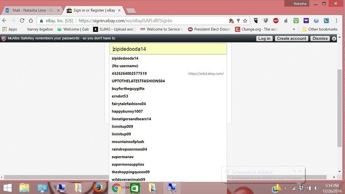This screenshot has height=194, width=345.
Task: Choose happybunny1007 from the autofill list
Action: click(x=127, y=111)
